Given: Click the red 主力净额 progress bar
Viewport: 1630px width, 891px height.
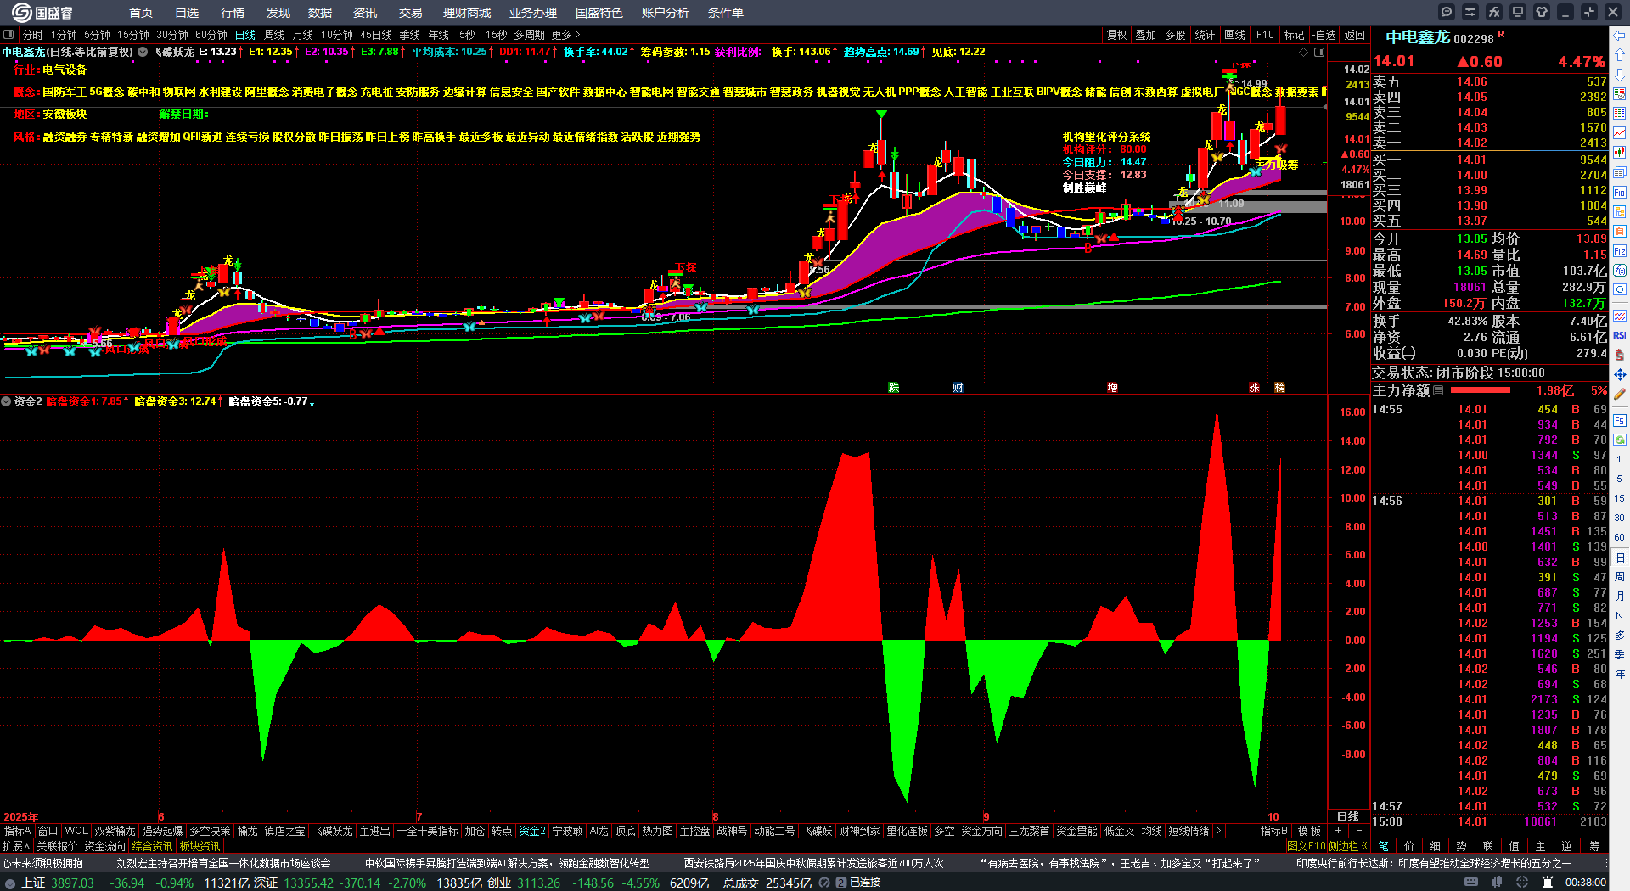Looking at the screenshot, I should (x=1481, y=390).
